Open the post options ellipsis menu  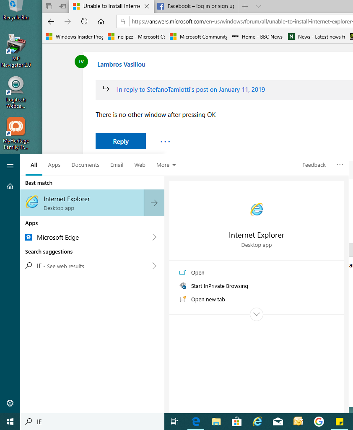[165, 142]
